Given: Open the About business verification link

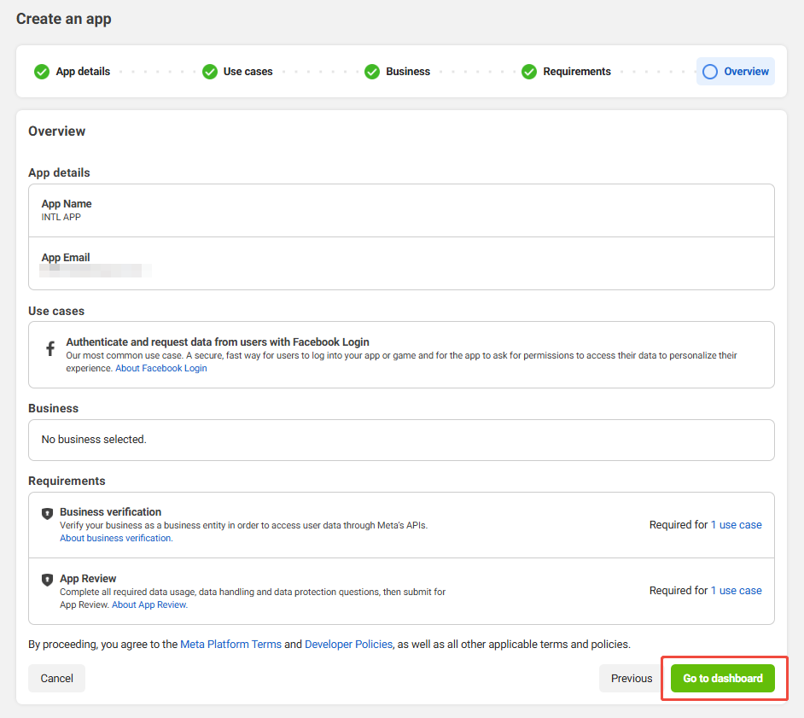Looking at the screenshot, I should (x=115, y=539).
